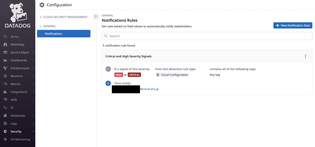The width and height of the screenshot is (315, 147).
Task: Click the CI link icon
Action: coord(5,108)
